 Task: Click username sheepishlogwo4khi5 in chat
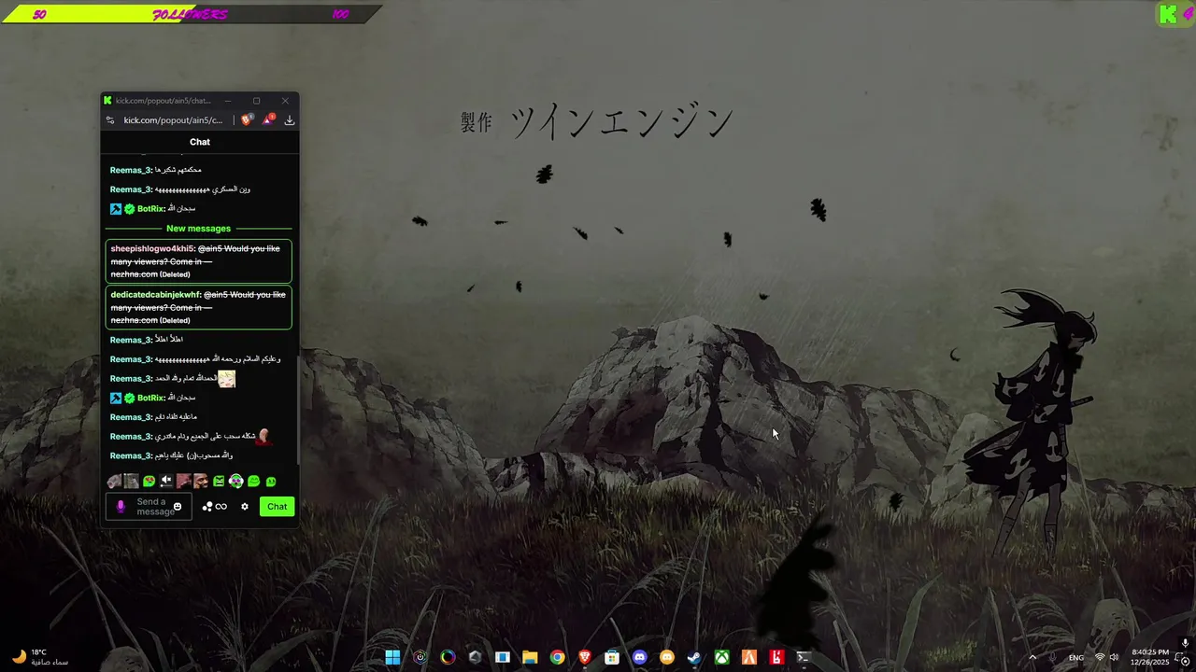(152, 249)
